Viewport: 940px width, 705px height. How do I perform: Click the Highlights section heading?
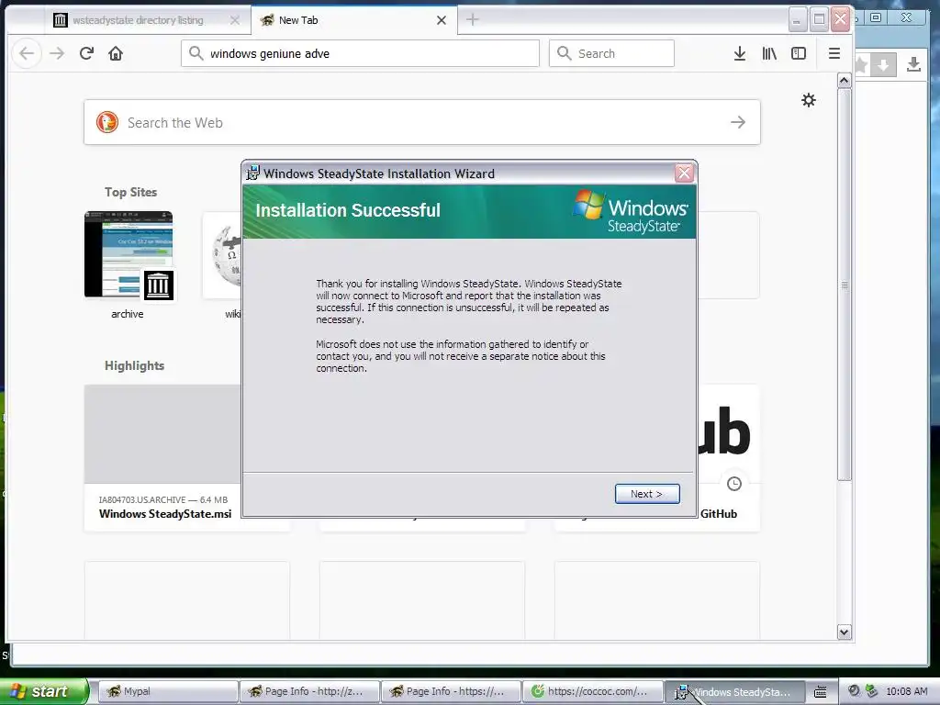(x=134, y=365)
